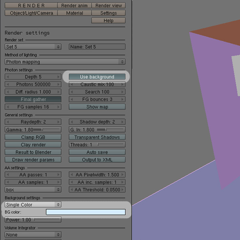Toggle Draw render params

coord(33,160)
